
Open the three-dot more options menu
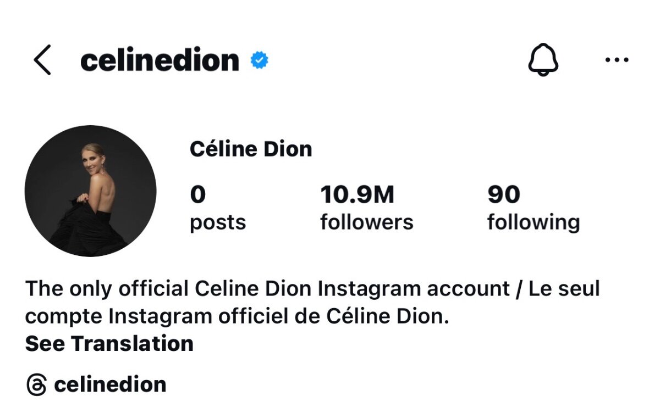pos(617,60)
